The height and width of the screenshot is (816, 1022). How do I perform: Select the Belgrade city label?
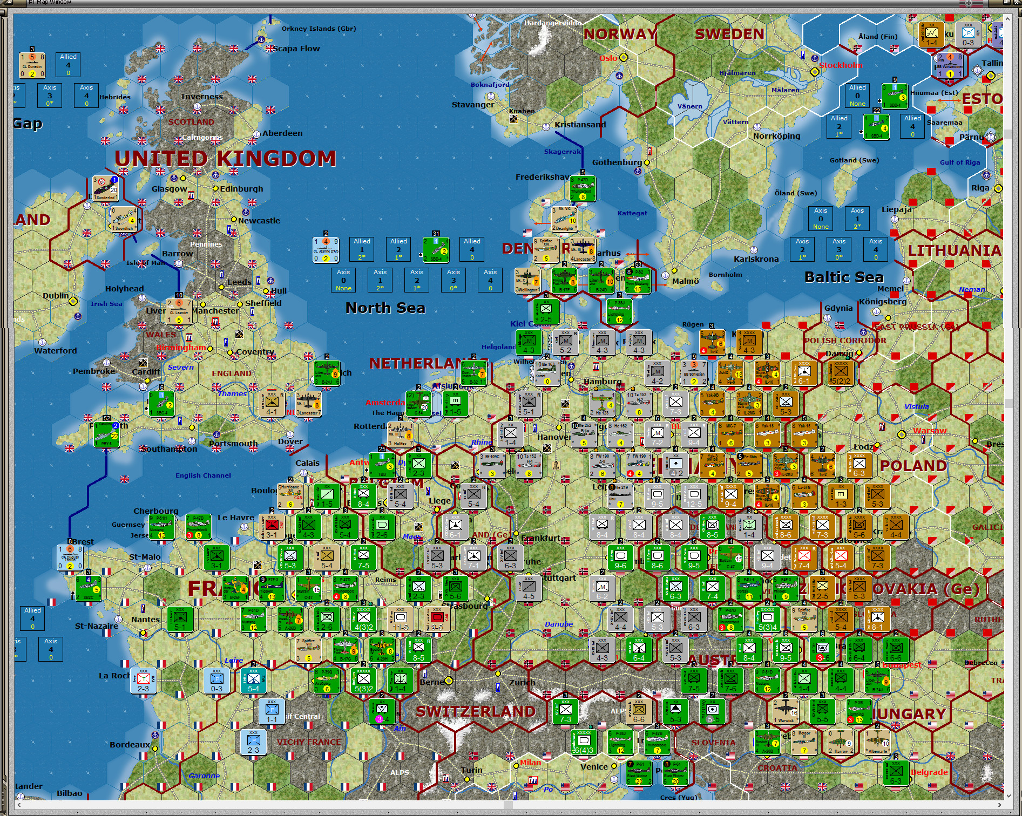[x=929, y=772]
